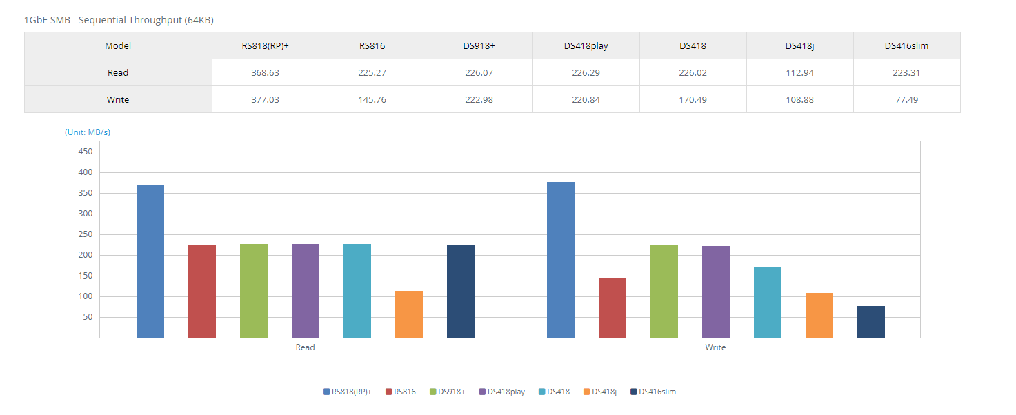Click the 145.76 write value cell
The height and width of the screenshot is (415, 1016).
tap(372, 99)
